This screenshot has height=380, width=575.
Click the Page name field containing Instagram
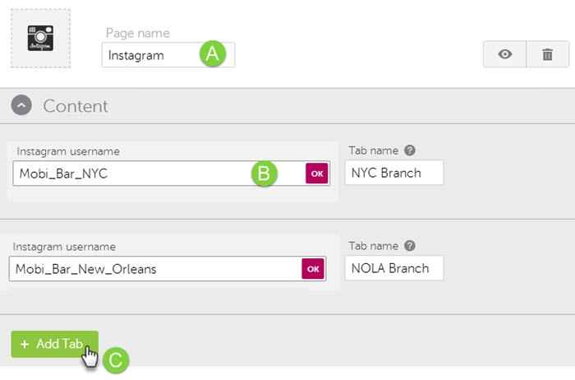(x=152, y=55)
